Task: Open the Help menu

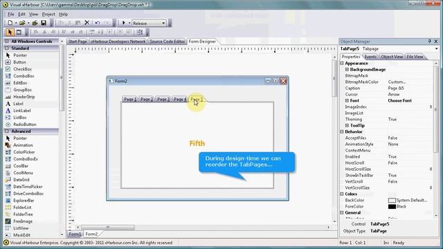Action: [63, 14]
